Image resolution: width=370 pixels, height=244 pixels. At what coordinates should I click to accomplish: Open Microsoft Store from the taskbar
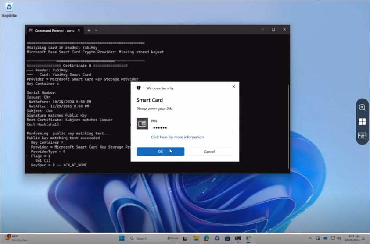click(227, 238)
